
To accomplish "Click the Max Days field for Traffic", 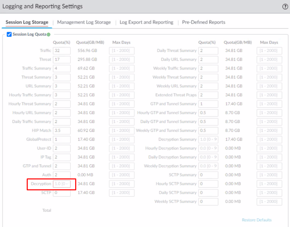I will (x=122, y=51).
